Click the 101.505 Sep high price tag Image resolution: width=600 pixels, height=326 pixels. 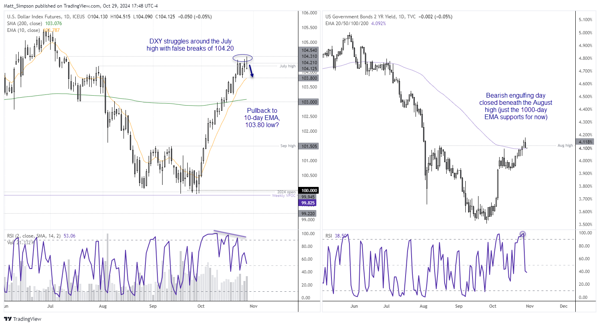click(309, 146)
